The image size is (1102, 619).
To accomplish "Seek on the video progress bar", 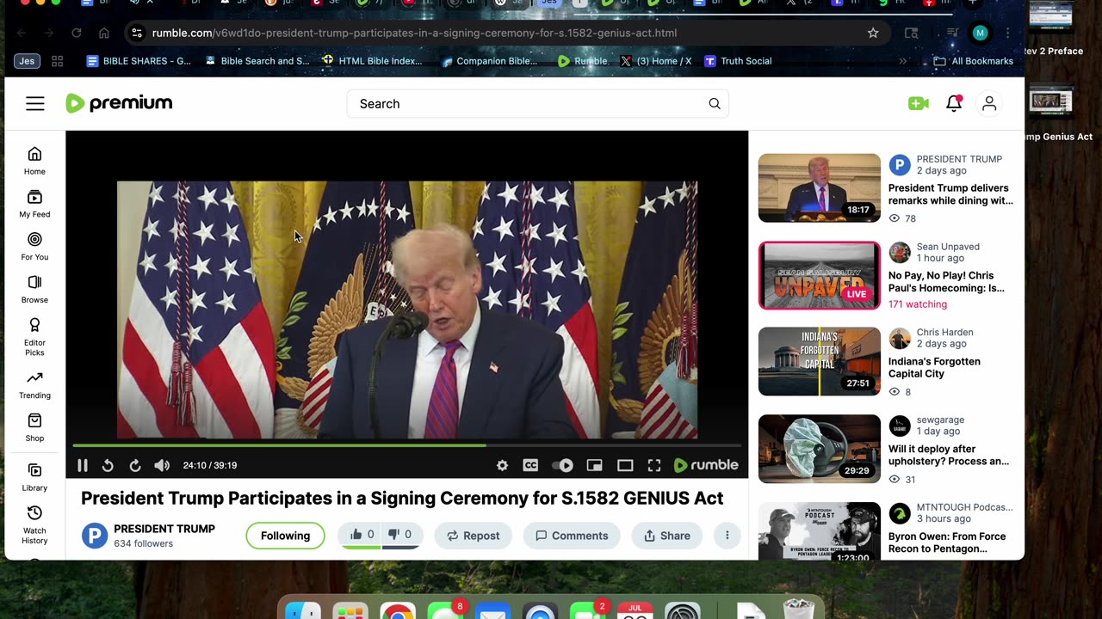I will pyautogui.click(x=406, y=445).
